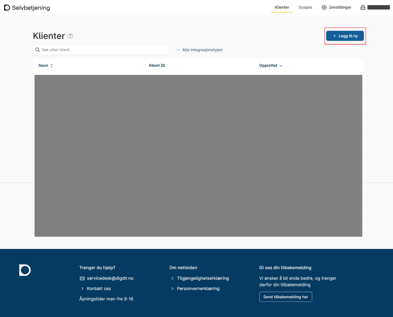Open the Klienter tab
The height and width of the screenshot is (317, 393).
tap(282, 7)
